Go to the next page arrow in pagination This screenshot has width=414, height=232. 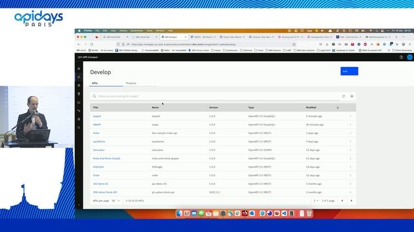[351, 200]
